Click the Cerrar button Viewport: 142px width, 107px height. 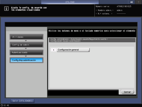127,92
